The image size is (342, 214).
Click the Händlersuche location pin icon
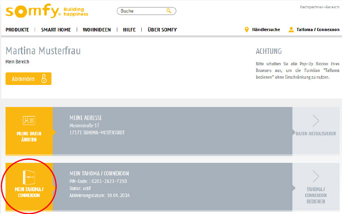click(247, 30)
